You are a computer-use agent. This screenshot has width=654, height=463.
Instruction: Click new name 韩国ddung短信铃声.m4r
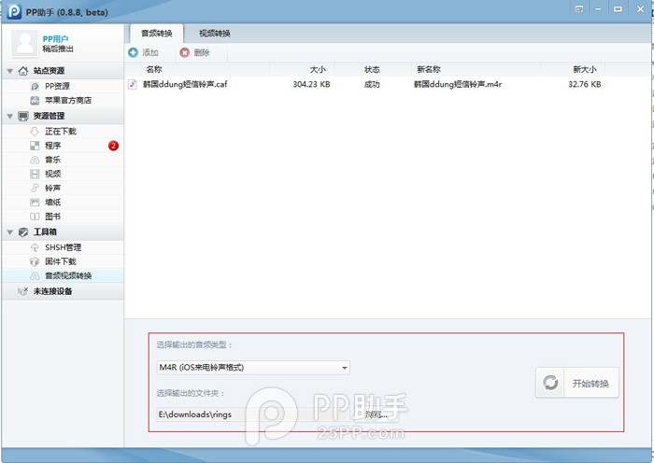click(458, 85)
